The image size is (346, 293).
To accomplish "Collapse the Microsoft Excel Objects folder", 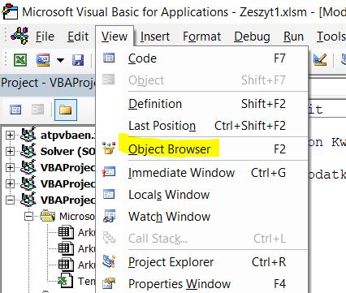I will coord(28,217).
